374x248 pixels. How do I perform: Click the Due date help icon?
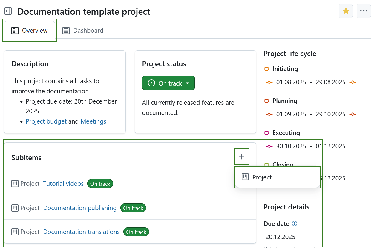pos(295,223)
